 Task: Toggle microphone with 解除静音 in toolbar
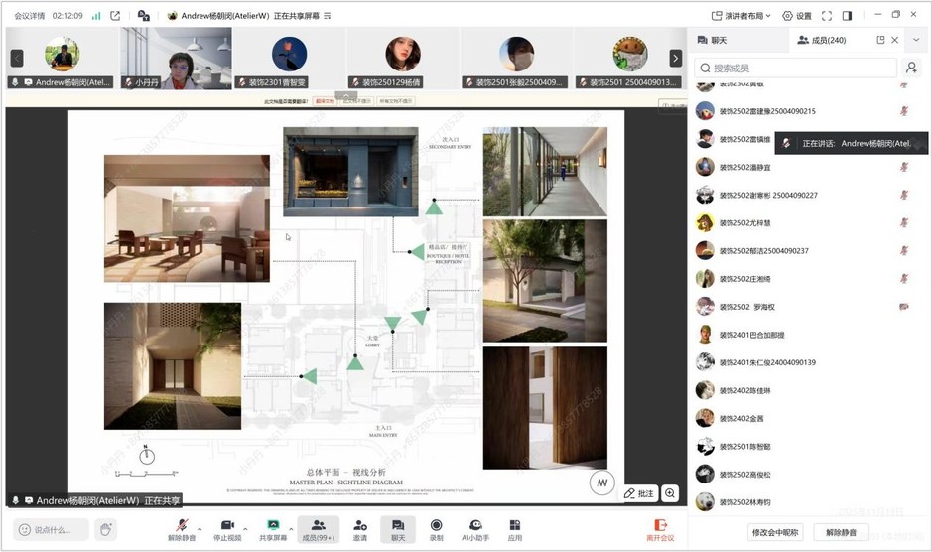tap(181, 525)
